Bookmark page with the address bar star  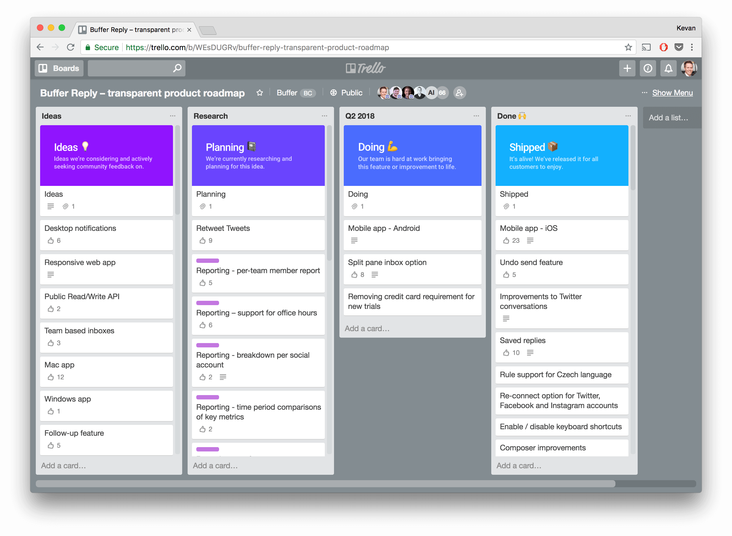[628, 47]
